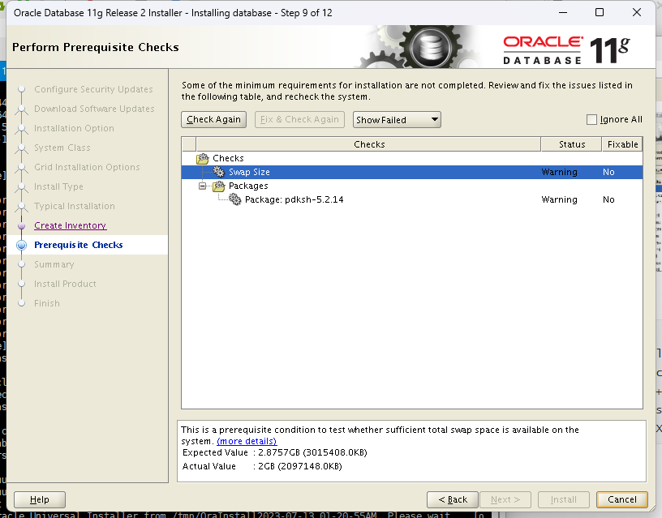Select the Package: pdksh-5.2.14 row

[412, 199]
